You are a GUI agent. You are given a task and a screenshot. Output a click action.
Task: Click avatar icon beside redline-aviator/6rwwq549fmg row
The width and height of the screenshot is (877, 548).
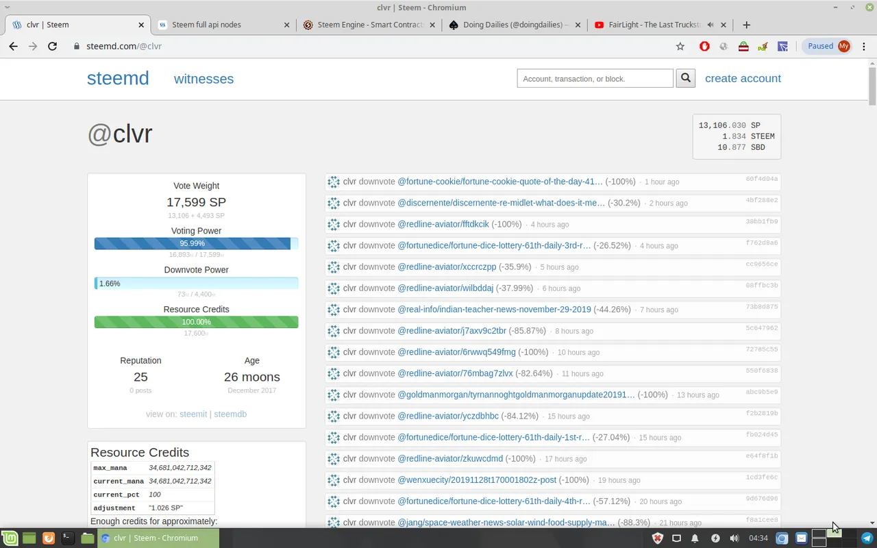pyautogui.click(x=334, y=352)
